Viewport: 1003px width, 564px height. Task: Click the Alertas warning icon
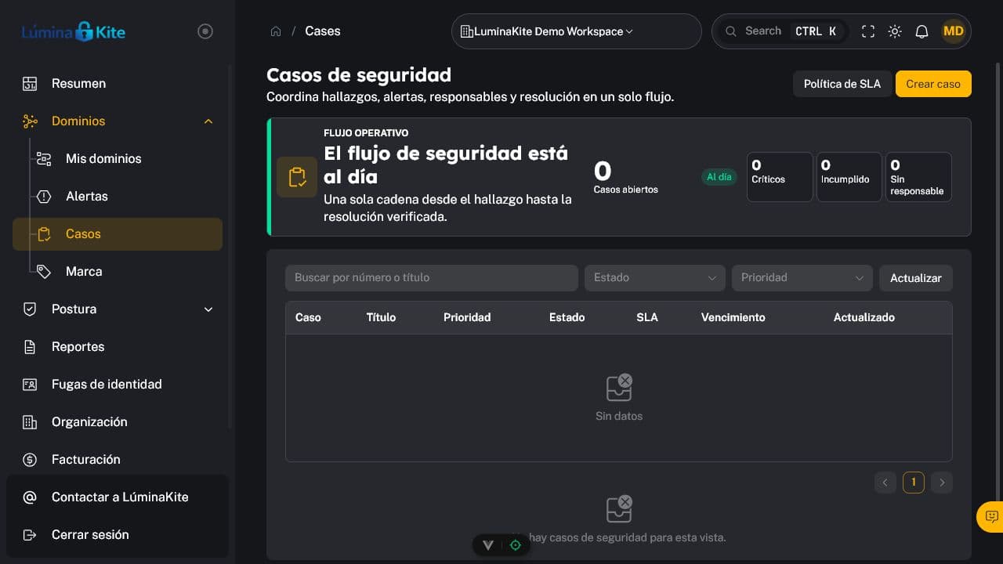pyautogui.click(x=44, y=197)
